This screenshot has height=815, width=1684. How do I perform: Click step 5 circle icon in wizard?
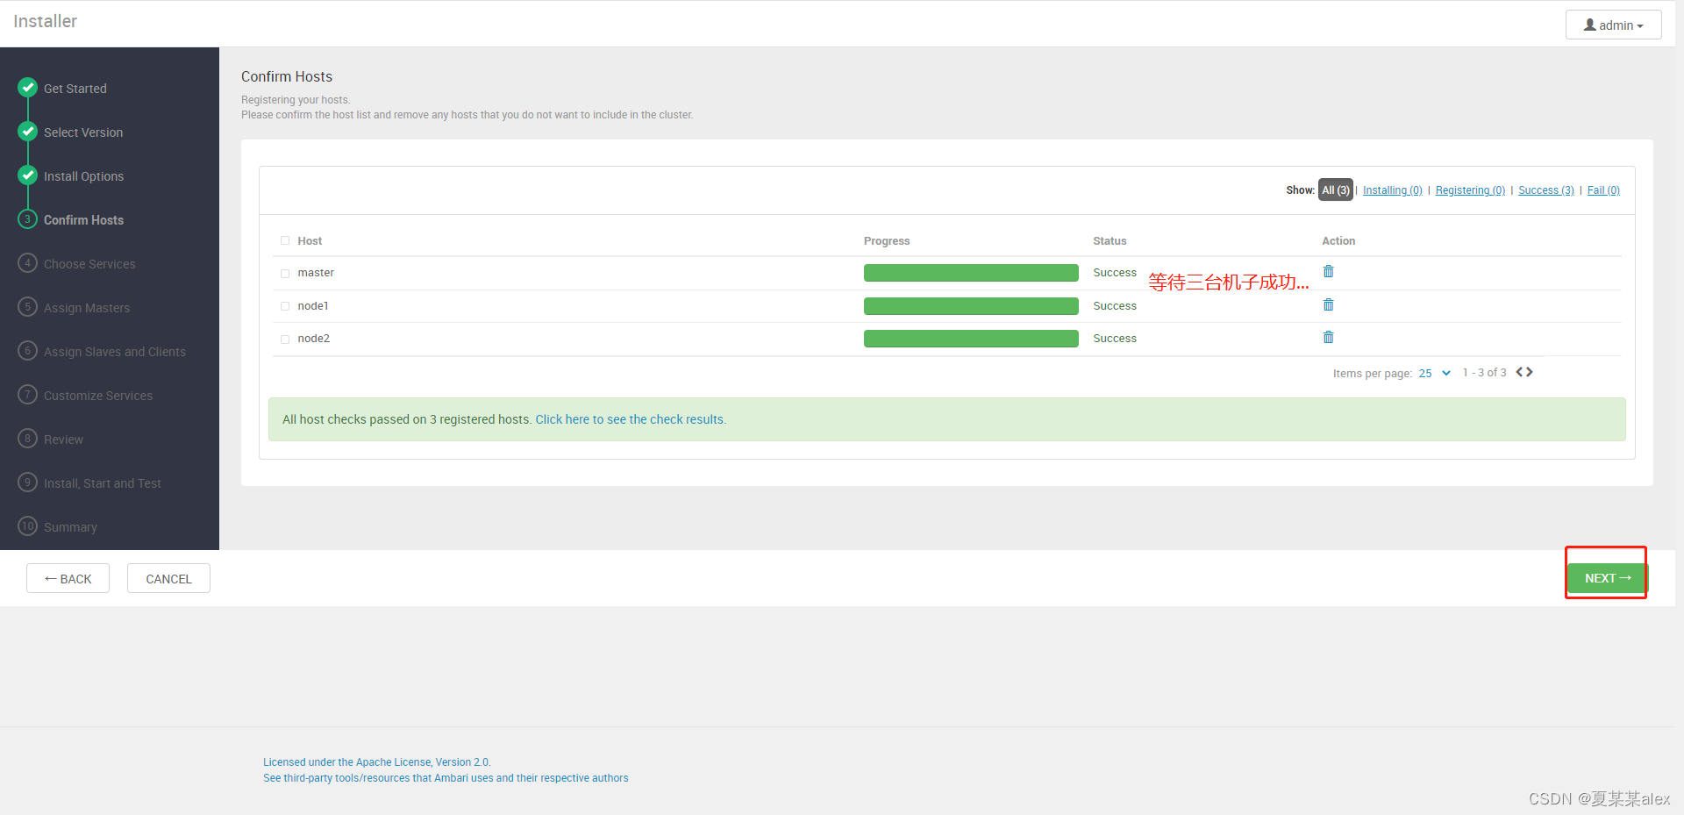27,306
